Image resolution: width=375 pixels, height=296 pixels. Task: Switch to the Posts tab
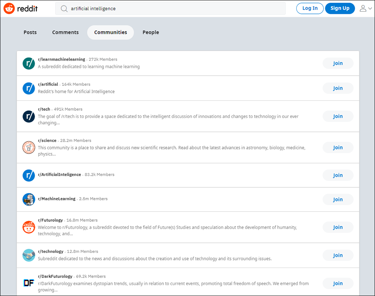(30, 32)
